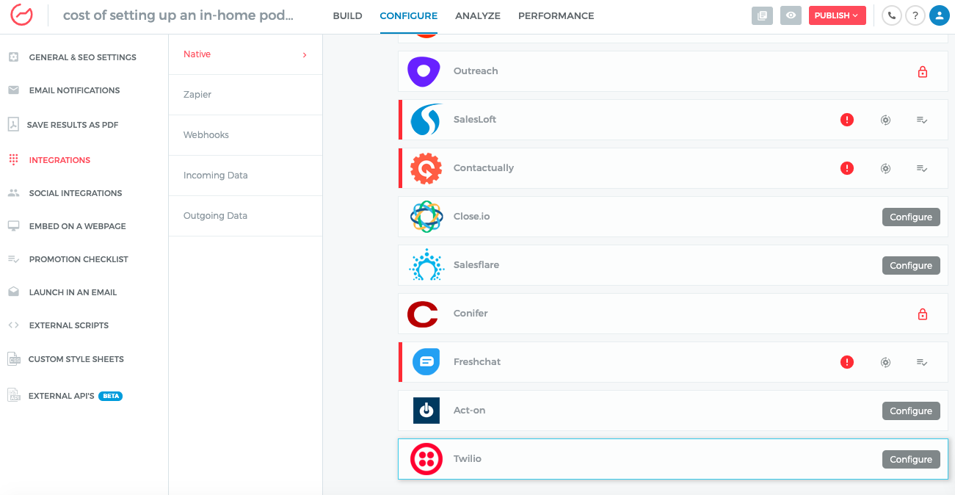Click the SalesLoft error alert icon

point(847,120)
